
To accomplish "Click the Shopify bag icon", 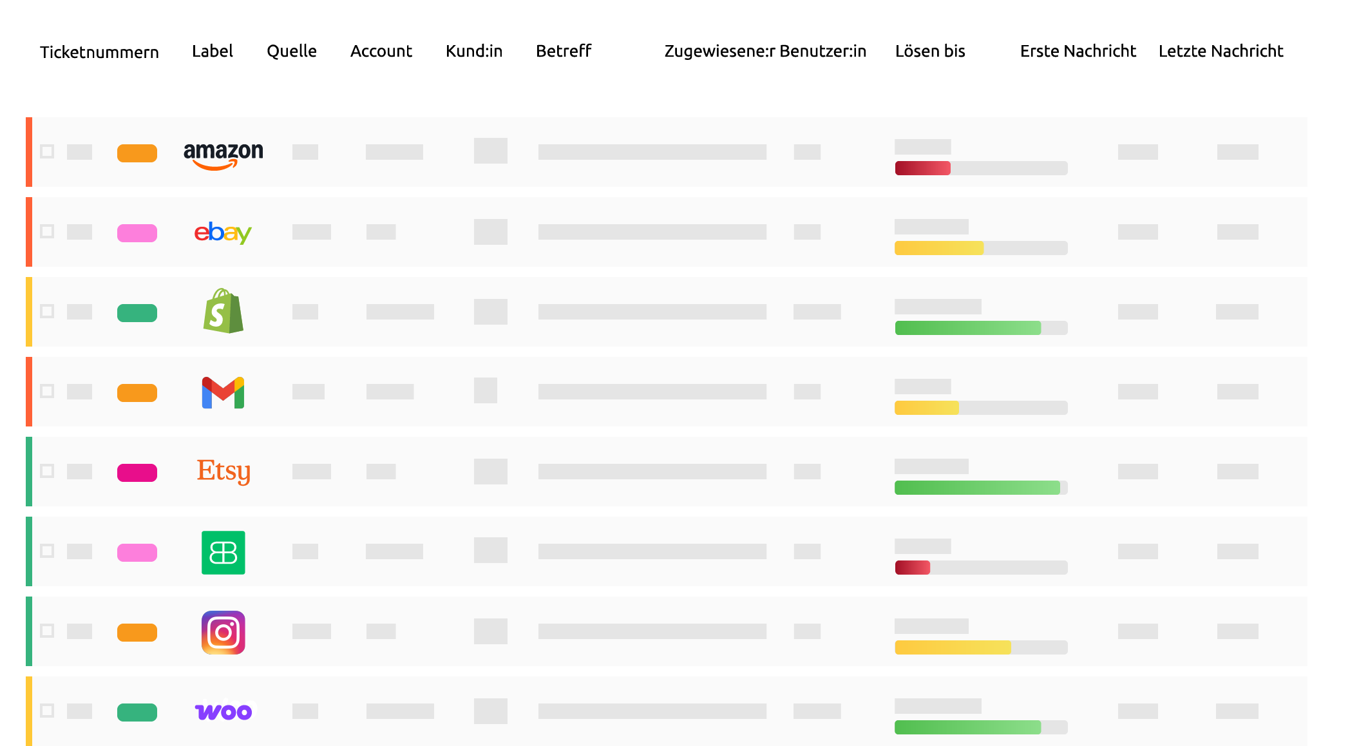I will pos(223,311).
